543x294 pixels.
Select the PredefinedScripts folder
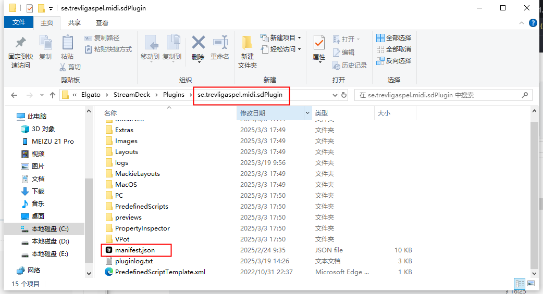(x=137, y=207)
